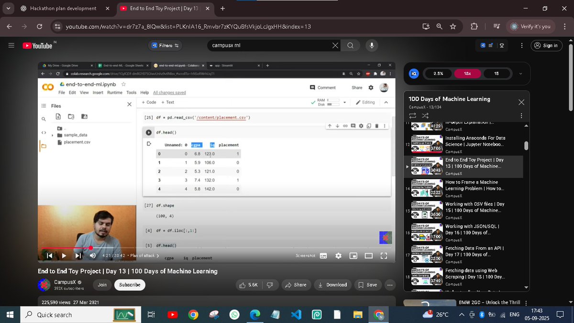The height and width of the screenshot is (323, 574).
Task: Sign in to YouTube
Action: tap(546, 45)
